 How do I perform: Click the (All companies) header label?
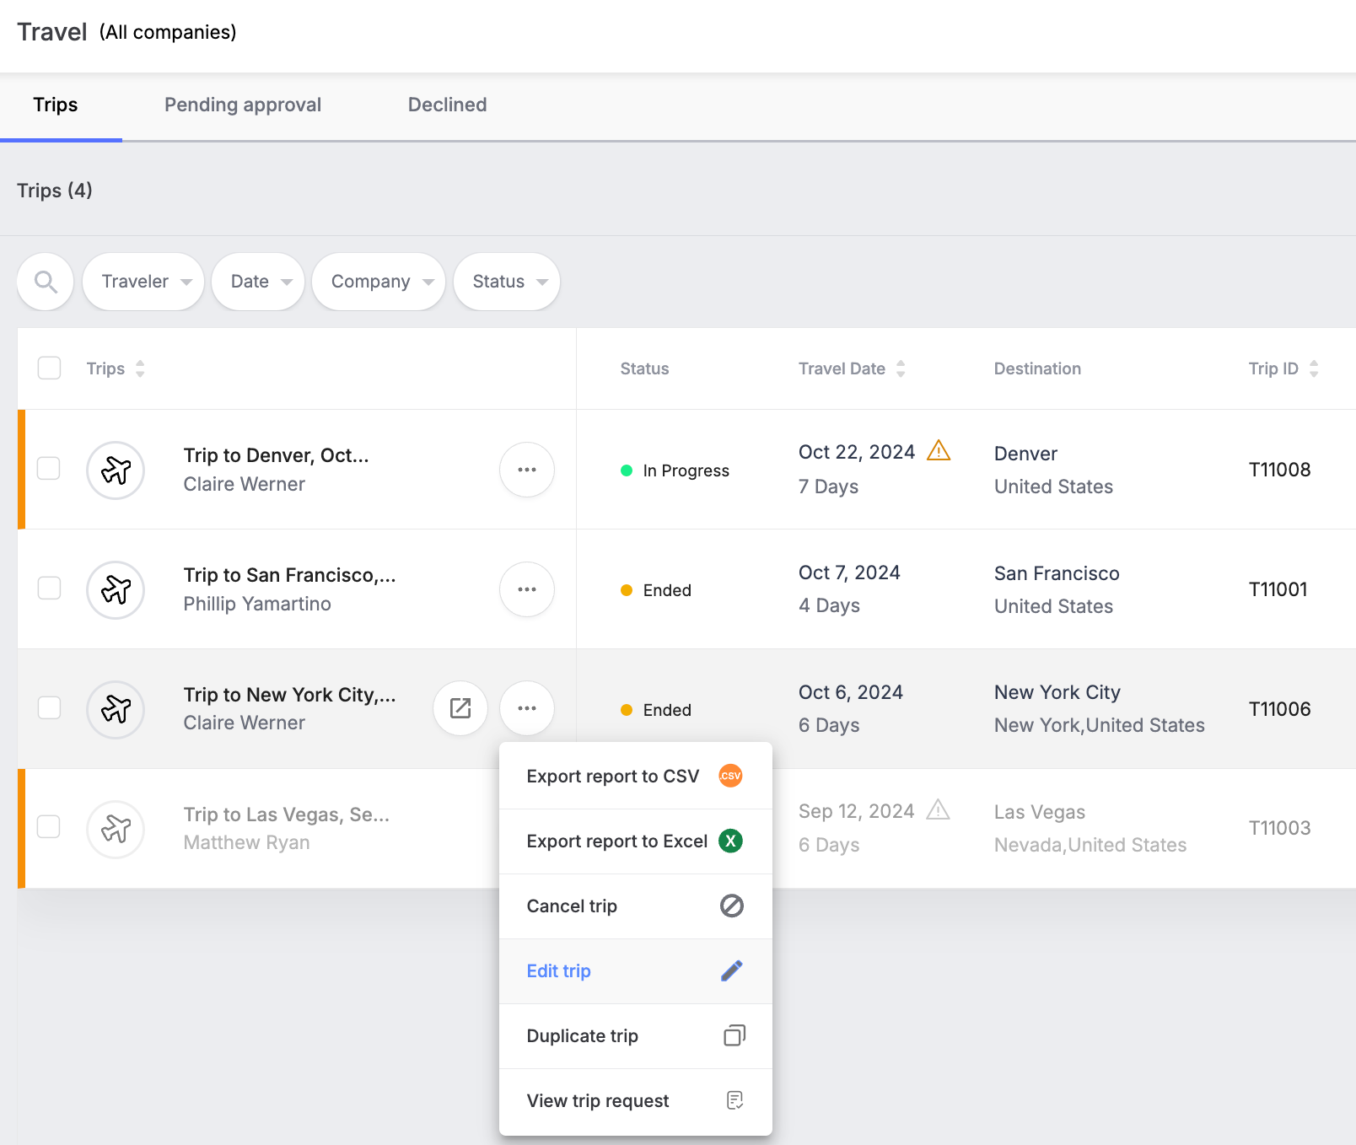coord(168,32)
